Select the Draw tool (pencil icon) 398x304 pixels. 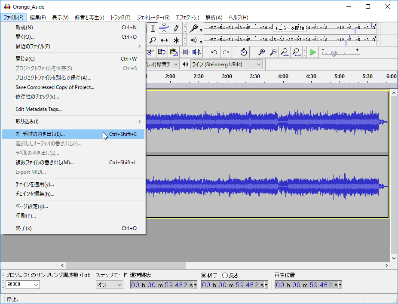point(176,28)
